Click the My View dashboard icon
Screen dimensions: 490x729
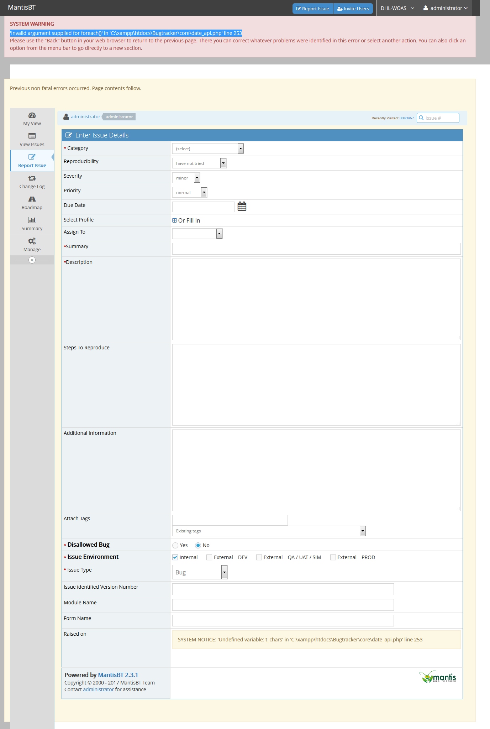[32, 115]
